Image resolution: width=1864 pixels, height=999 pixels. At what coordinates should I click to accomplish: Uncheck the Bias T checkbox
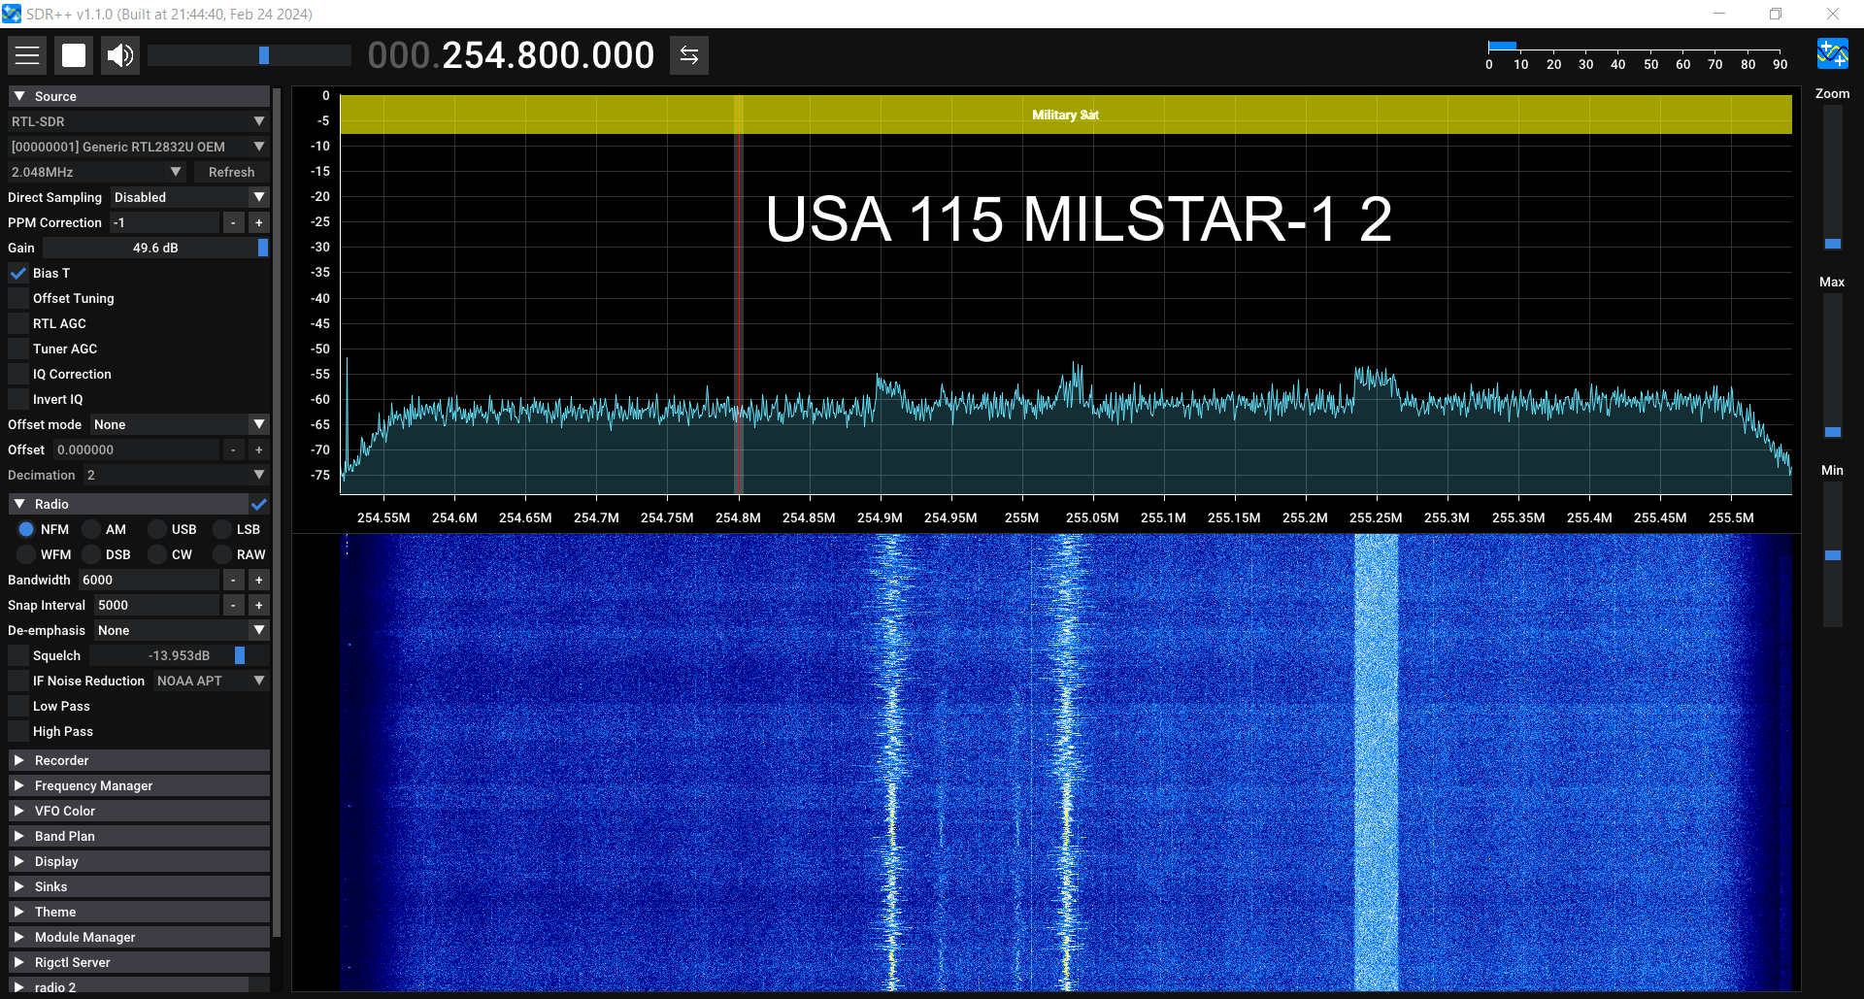pos(18,273)
